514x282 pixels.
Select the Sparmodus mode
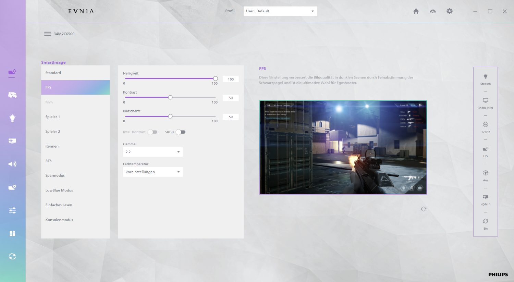pos(75,175)
